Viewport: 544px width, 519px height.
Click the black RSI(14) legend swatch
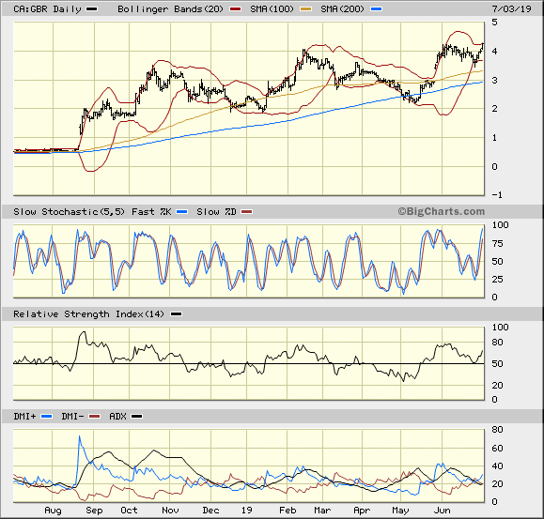click(x=177, y=313)
